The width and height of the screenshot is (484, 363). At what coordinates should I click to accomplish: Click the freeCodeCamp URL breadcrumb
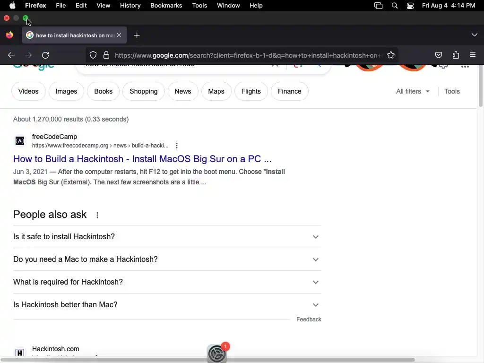100,146
